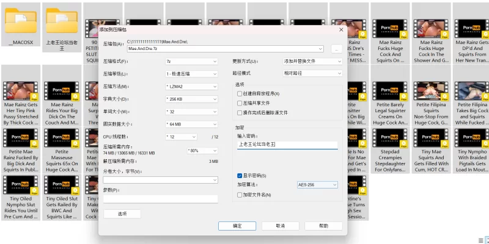This screenshot has width=489, height=244.
Task: Open 加密算法 dropdown showing AES-256
Action: 317,185
